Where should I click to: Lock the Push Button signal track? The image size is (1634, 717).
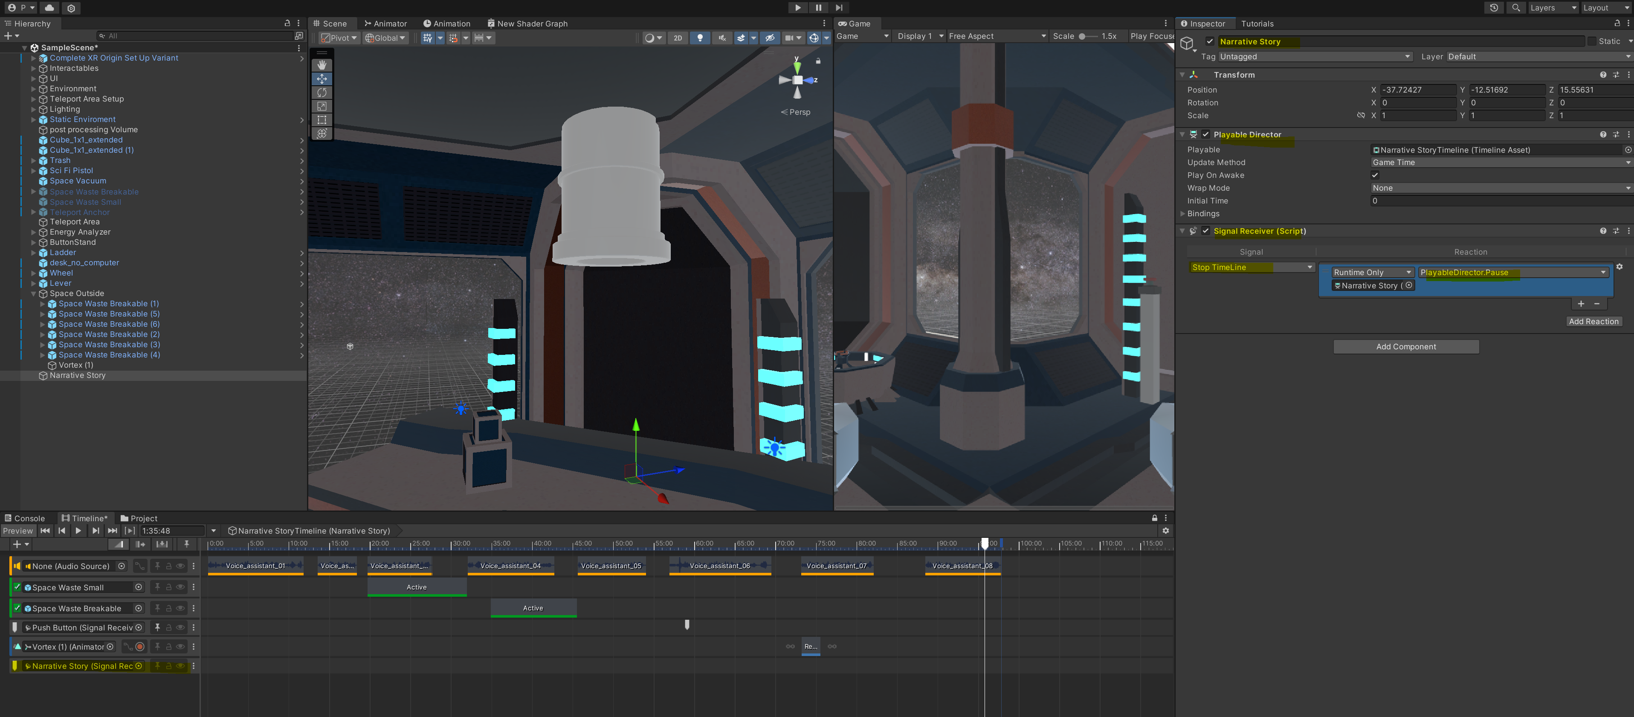(x=169, y=627)
